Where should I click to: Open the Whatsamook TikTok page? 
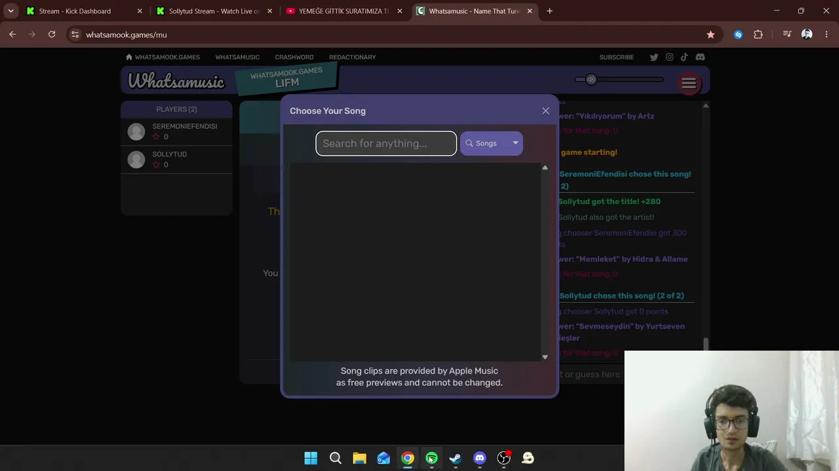coord(684,57)
